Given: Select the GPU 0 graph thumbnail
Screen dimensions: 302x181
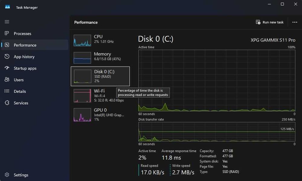Looking at the screenshot, I should pyautogui.click(x=82, y=115).
